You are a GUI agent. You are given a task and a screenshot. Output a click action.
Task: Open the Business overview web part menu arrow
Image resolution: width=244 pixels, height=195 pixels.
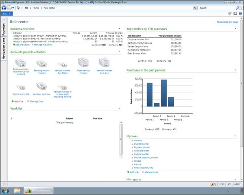[x=119, y=28]
